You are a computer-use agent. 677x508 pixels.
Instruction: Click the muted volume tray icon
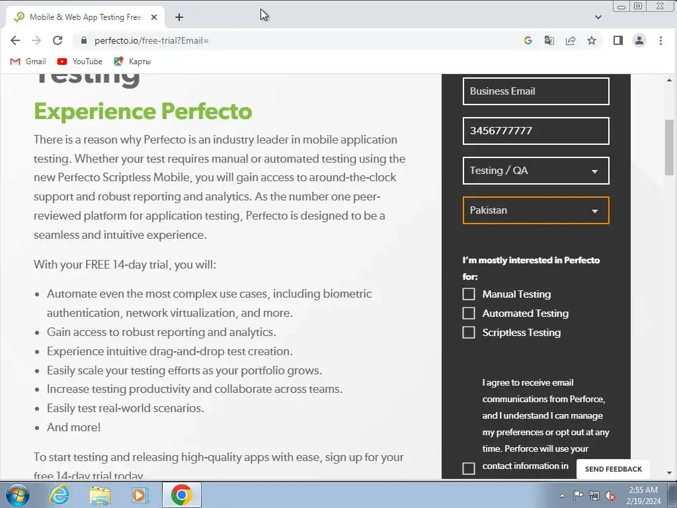coord(610,495)
